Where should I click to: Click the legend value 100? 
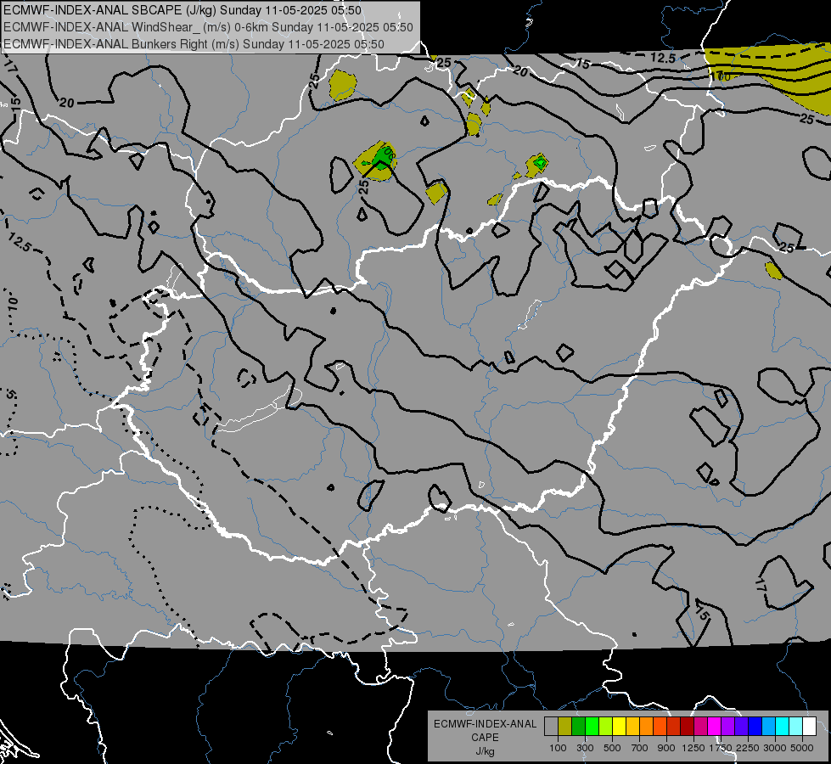(558, 748)
